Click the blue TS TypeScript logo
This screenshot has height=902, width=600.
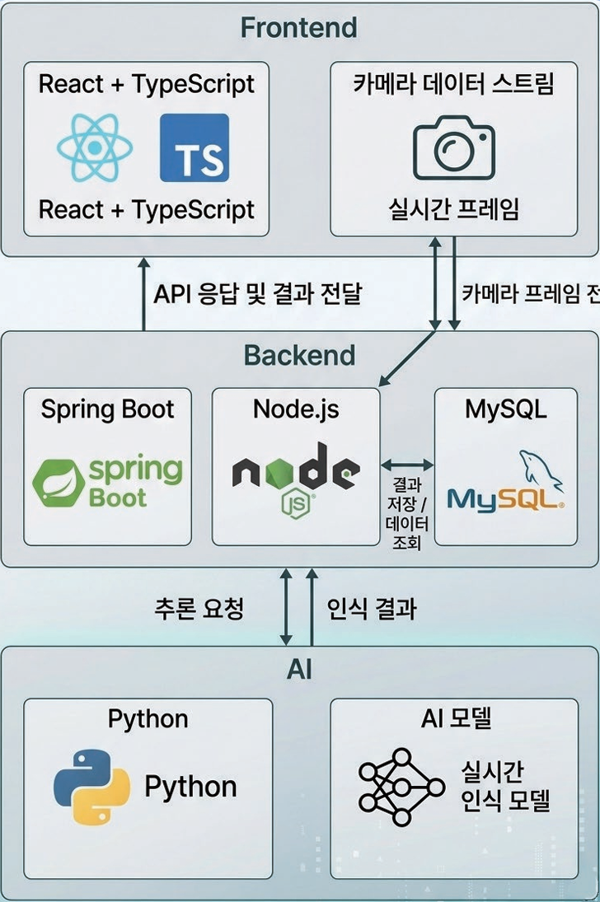point(195,147)
